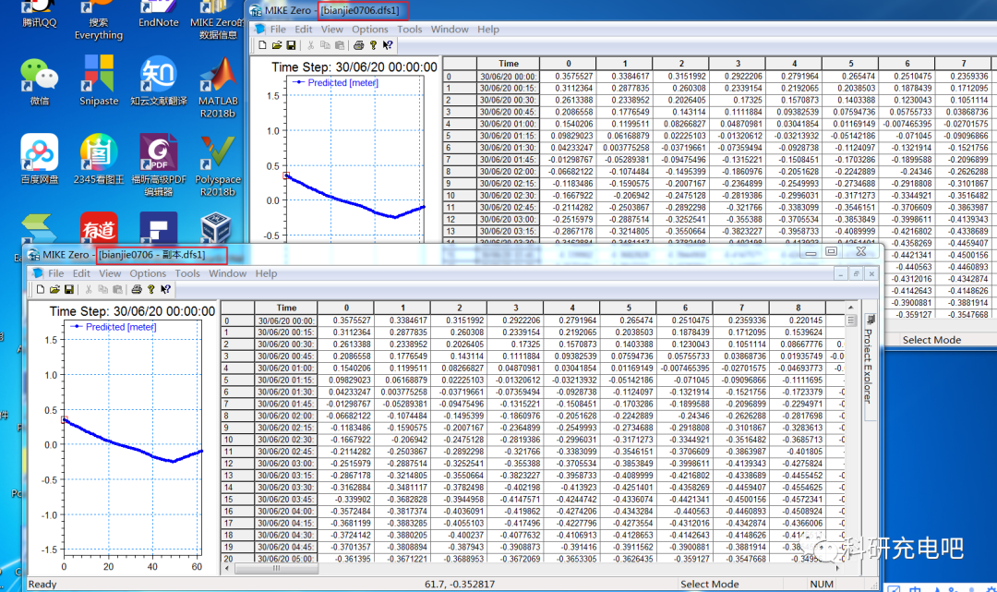Click New file icon in front MIKE Zero window

(x=41, y=290)
